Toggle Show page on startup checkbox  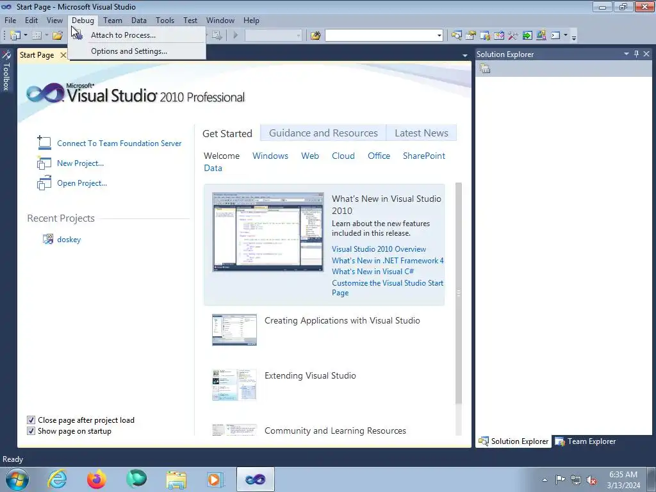(31, 431)
